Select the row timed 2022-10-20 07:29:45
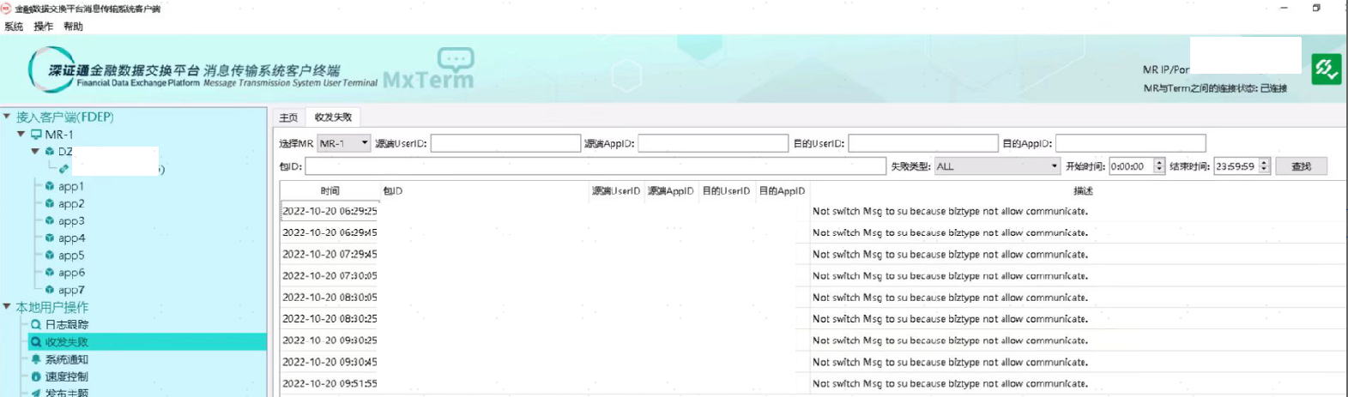This screenshot has width=1348, height=397. pos(813,254)
